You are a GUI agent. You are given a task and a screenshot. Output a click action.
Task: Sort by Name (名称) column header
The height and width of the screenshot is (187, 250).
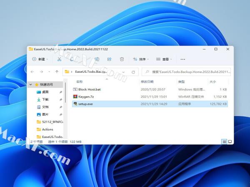(80, 81)
